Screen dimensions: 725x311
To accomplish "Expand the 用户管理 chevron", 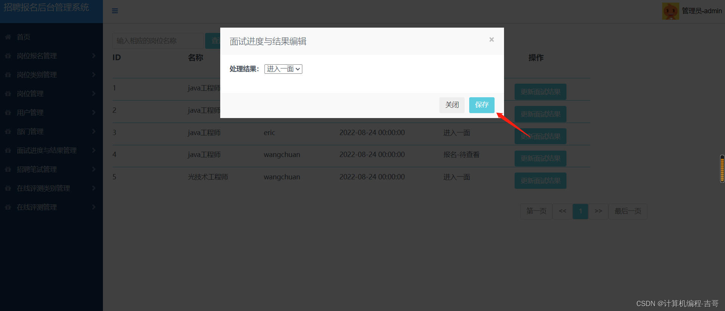I will click(x=93, y=112).
